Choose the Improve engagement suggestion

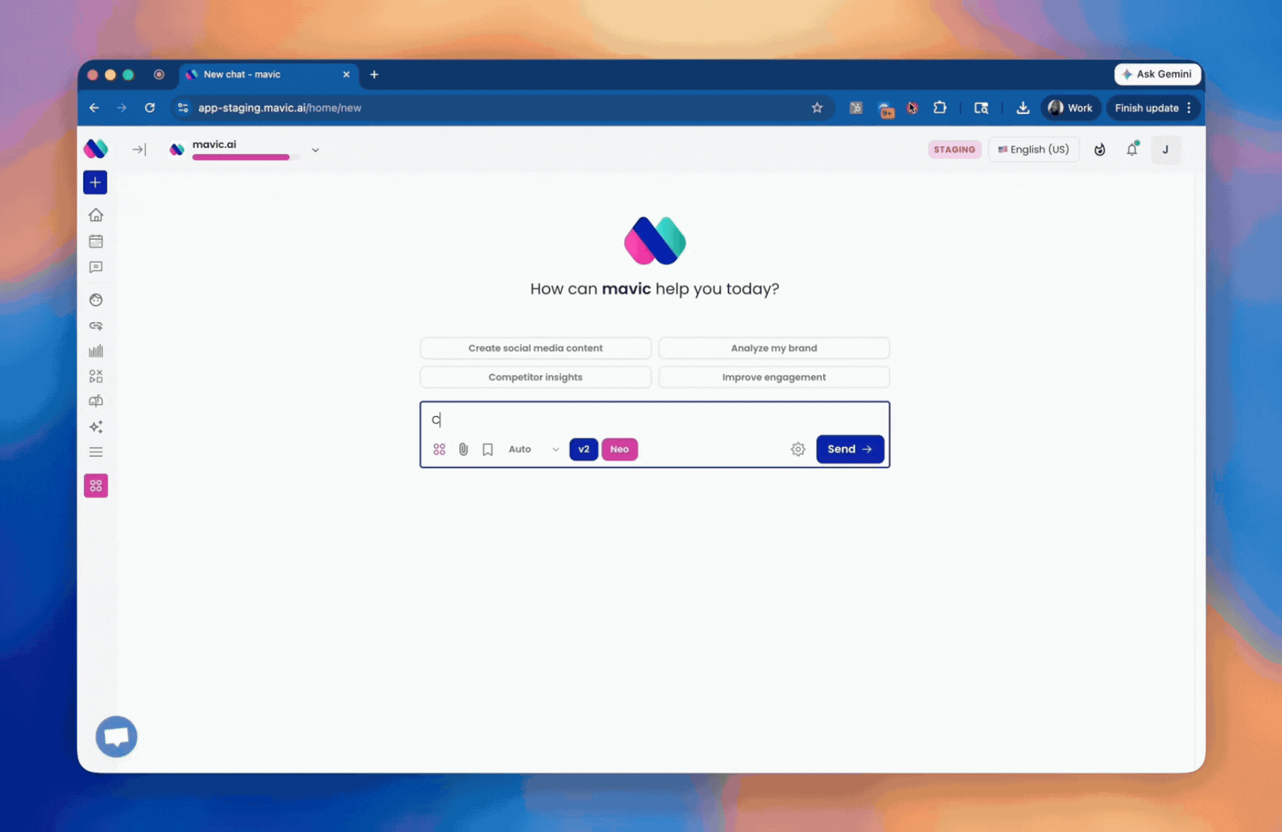pyautogui.click(x=774, y=377)
